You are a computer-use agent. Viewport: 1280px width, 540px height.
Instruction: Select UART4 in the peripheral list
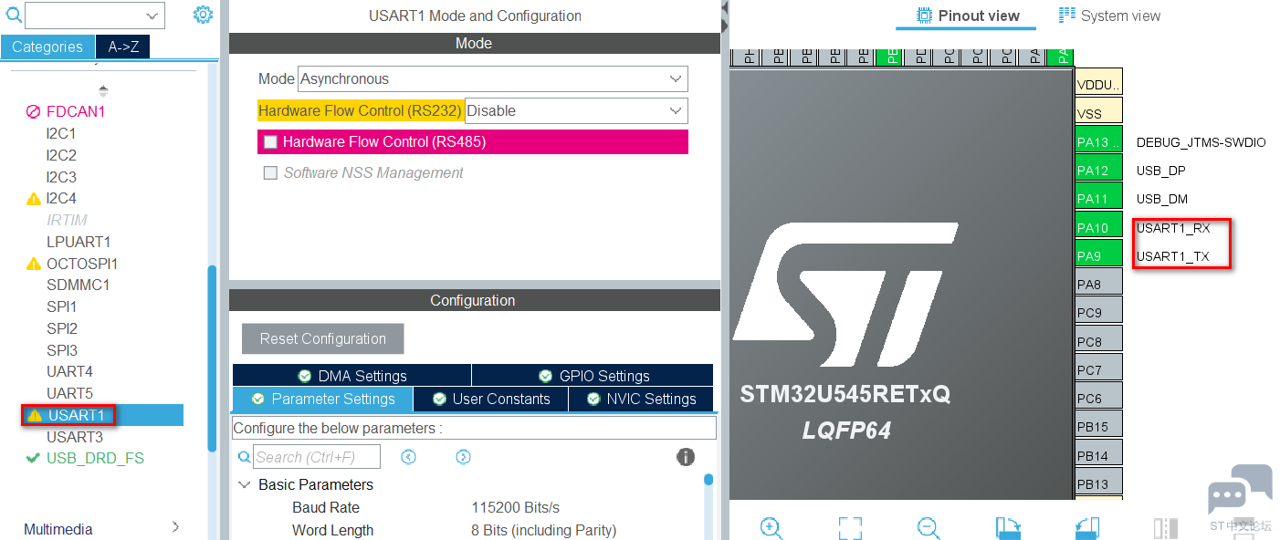(69, 371)
